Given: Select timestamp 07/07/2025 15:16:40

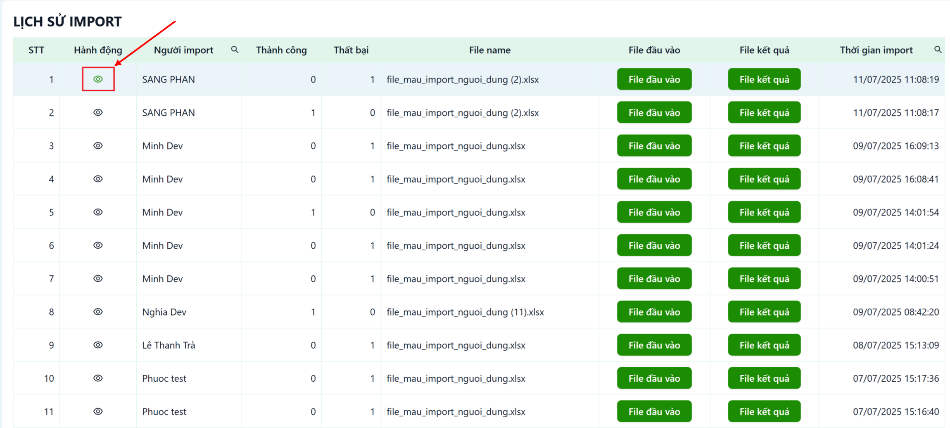Looking at the screenshot, I should pyautogui.click(x=896, y=411).
